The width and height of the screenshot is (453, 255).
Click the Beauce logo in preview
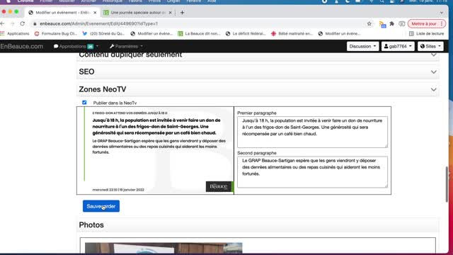(x=219, y=186)
